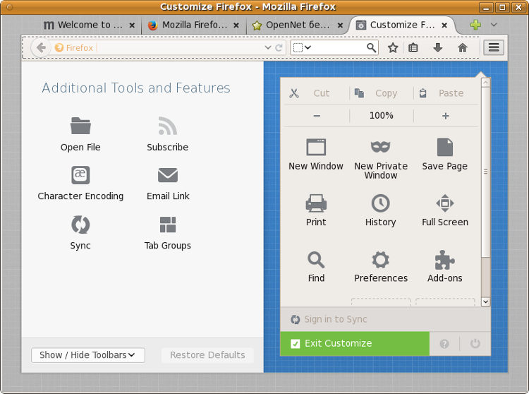This screenshot has height=394, width=529.
Task: Select the Customize Firefox tab
Action: (x=402, y=25)
